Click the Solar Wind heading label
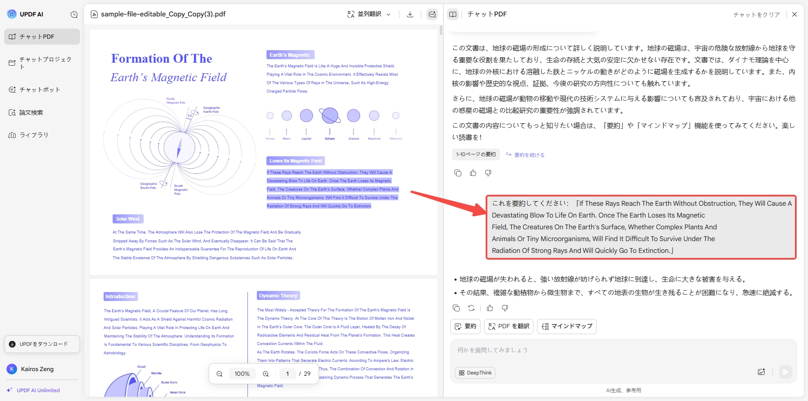Image resolution: width=808 pixels, height=401 pixels. (x=128, y=219)
